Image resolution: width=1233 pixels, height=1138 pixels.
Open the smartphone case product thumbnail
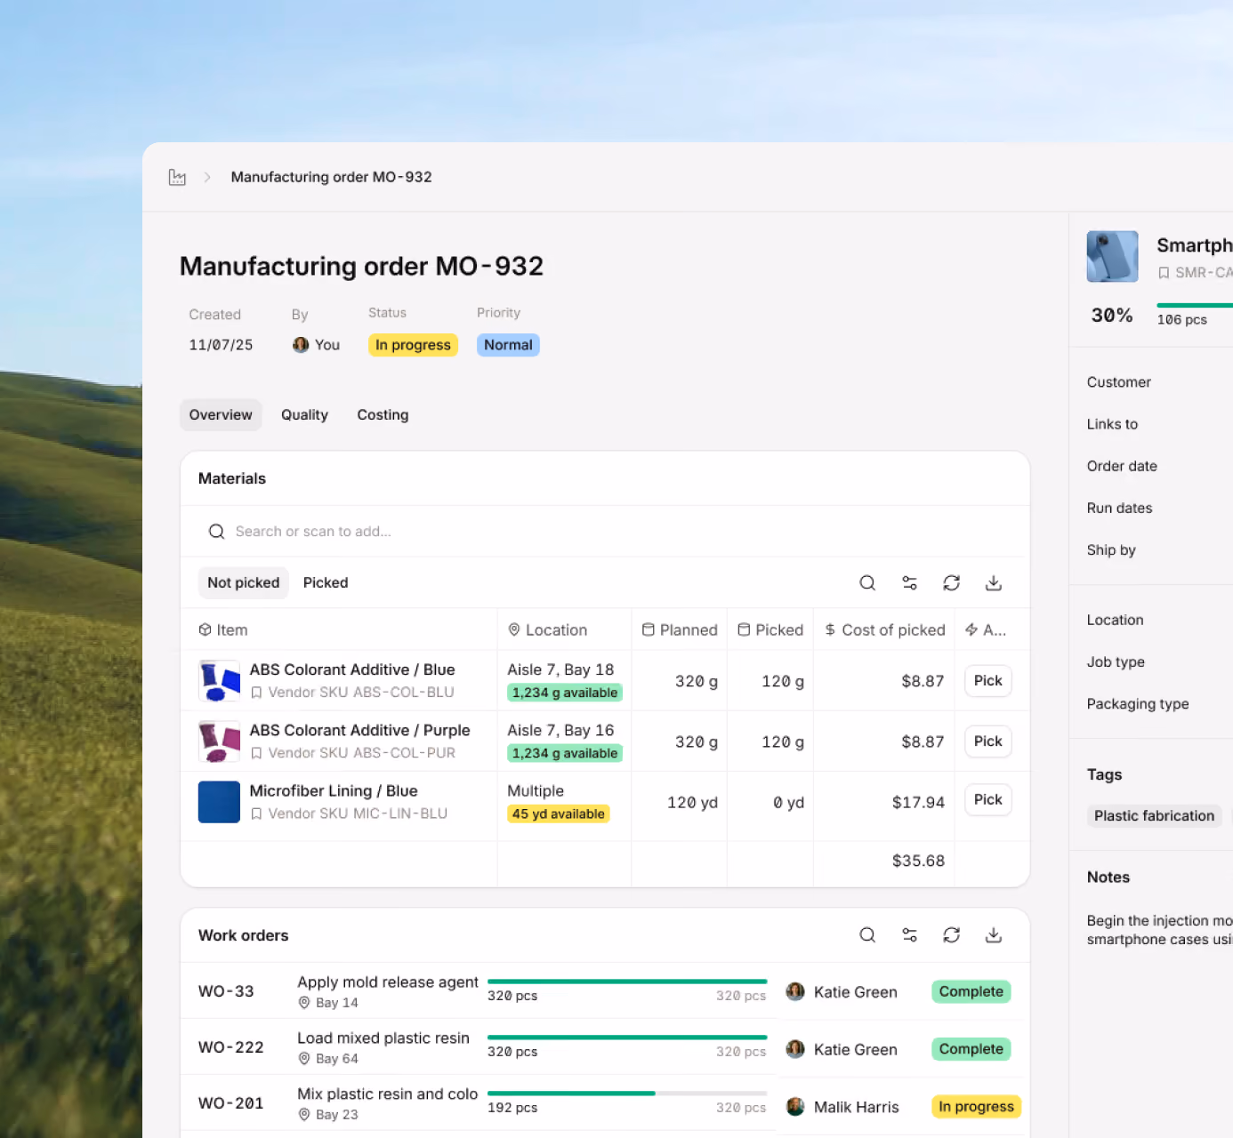[x=1112, y=257]
